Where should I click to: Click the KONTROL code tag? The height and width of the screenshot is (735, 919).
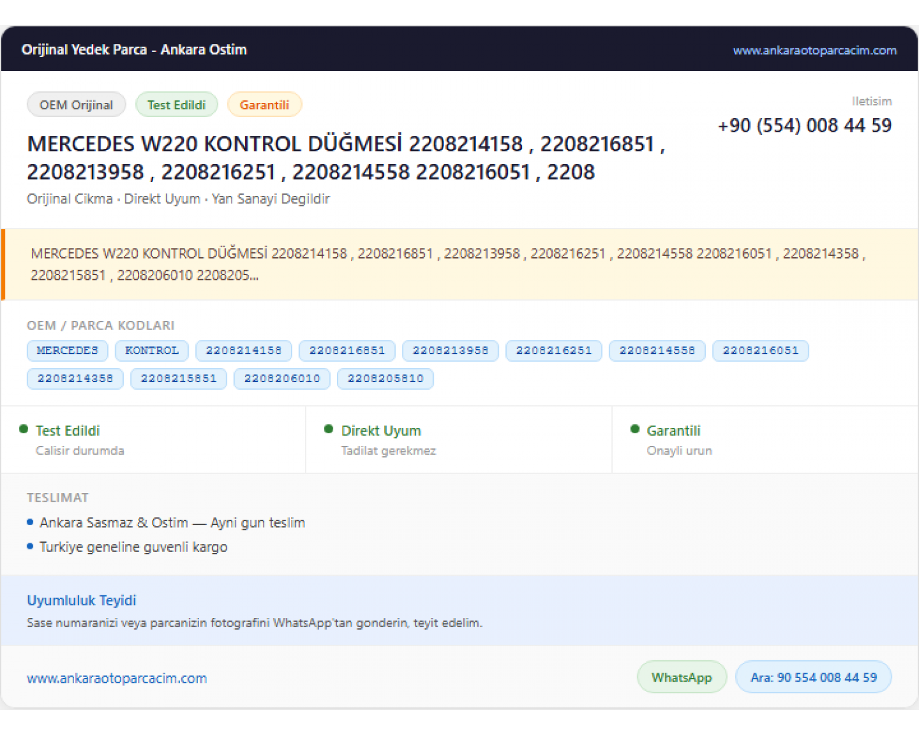152,351
